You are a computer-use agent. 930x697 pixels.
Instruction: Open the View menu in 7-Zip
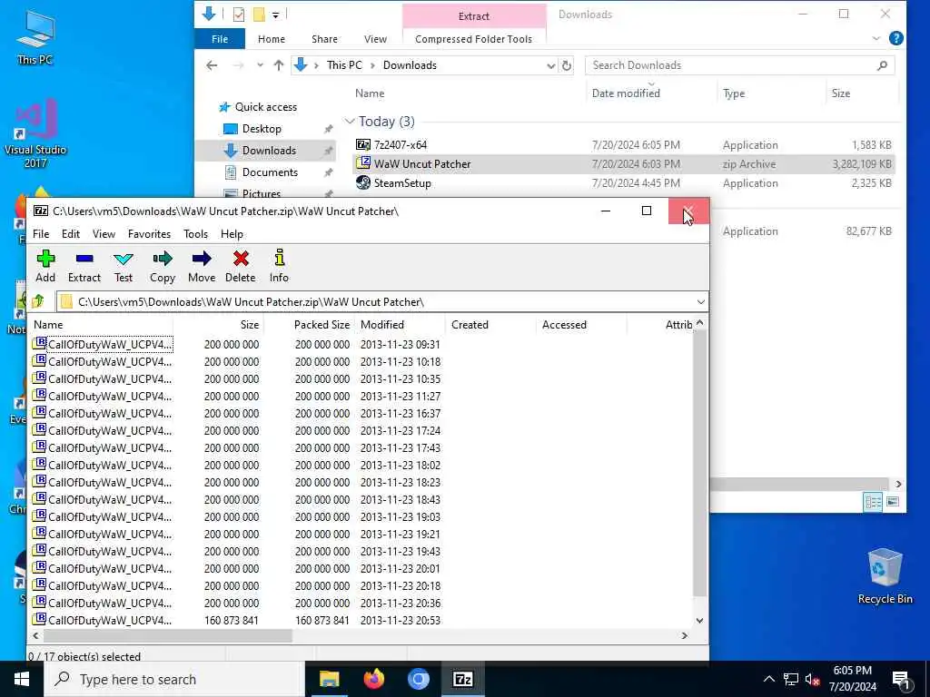pyautogui.click(x=104, y=234)
